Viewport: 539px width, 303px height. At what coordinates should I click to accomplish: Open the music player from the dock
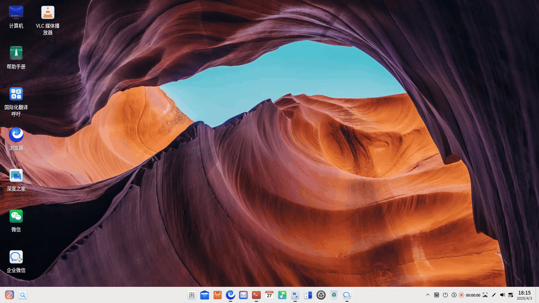(x=282, y=295)
